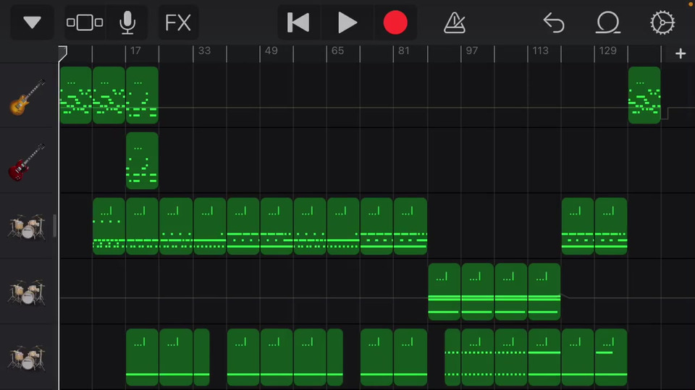The height and width of the screenshot is (390, 695).
Task: Click bar 65 on the ruler
Action: click(x=337, y=51)
